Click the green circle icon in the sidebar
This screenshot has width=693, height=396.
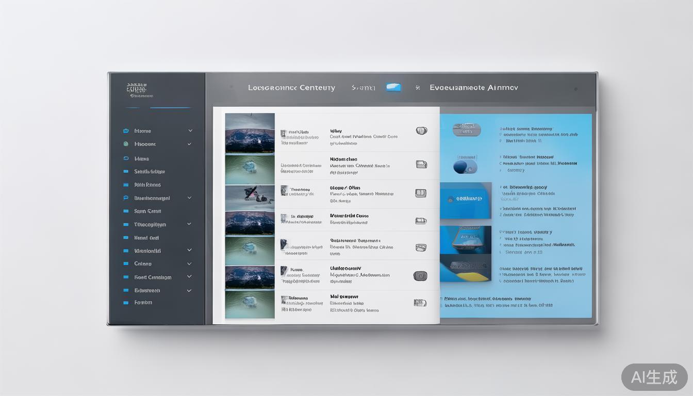tap(126, 144)
